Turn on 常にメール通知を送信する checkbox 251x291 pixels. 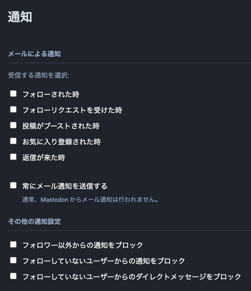[13, 185]
